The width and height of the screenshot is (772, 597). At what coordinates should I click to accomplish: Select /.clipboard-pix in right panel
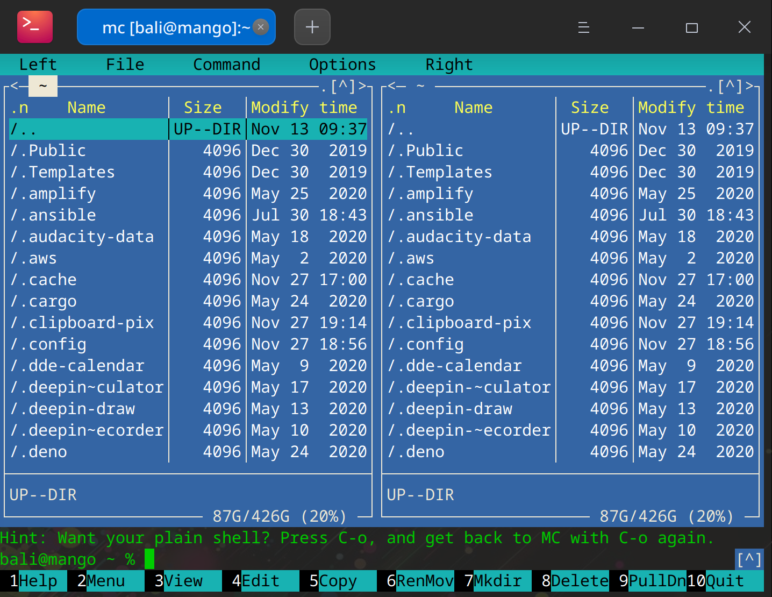pos(570,323)
